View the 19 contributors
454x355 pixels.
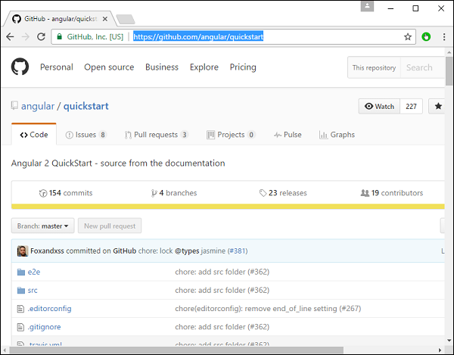[x=391, y=193]
